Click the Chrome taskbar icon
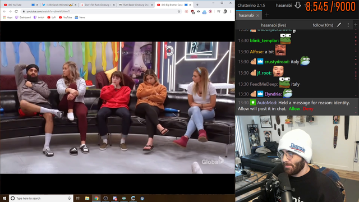The image size is (359, 202). coord(96,198)
